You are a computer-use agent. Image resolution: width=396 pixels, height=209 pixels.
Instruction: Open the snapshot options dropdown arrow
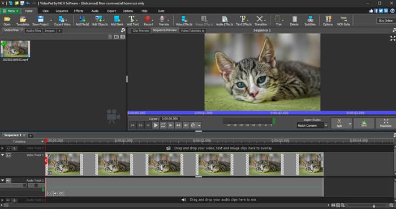pos(199,125)
